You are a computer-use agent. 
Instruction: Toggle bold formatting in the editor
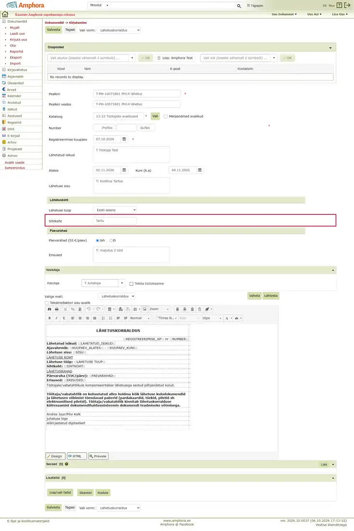tap(49, 318)
